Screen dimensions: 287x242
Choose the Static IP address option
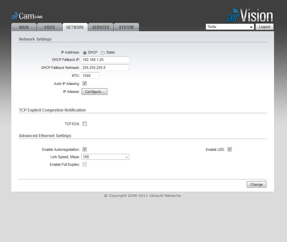[103, 53]
